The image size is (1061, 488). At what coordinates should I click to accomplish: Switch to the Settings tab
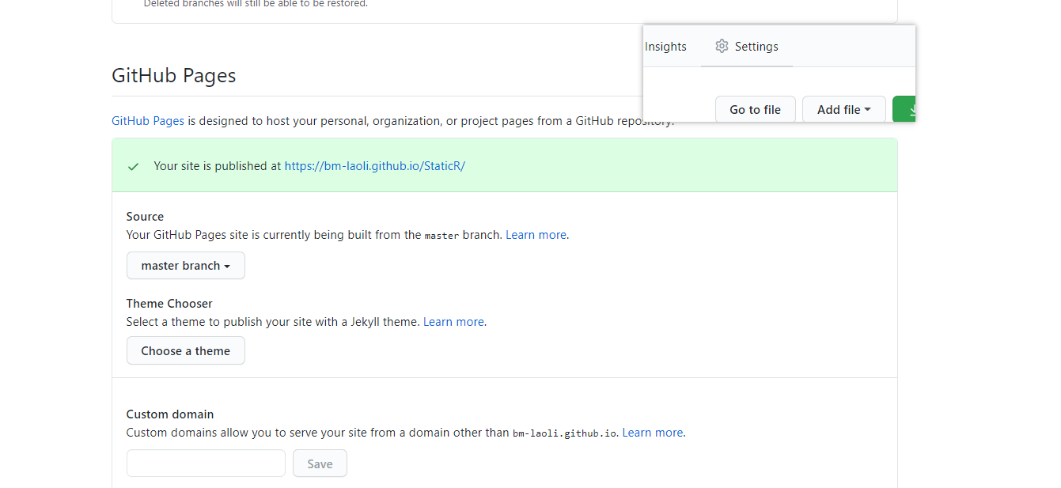click(x=756, y=47)
